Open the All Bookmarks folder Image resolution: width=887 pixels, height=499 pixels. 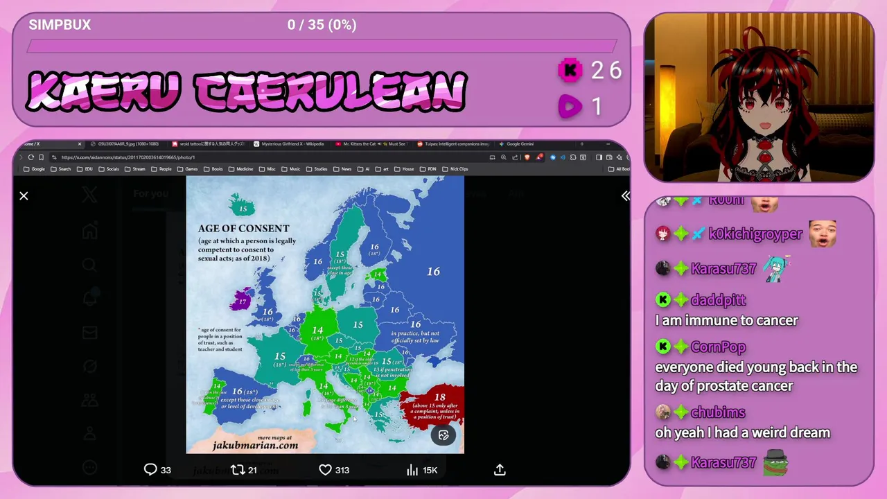point(619,169)
